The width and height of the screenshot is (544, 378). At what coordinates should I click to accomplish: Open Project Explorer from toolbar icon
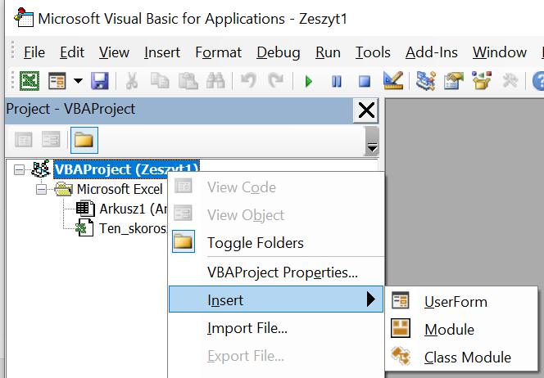[425, 81]
